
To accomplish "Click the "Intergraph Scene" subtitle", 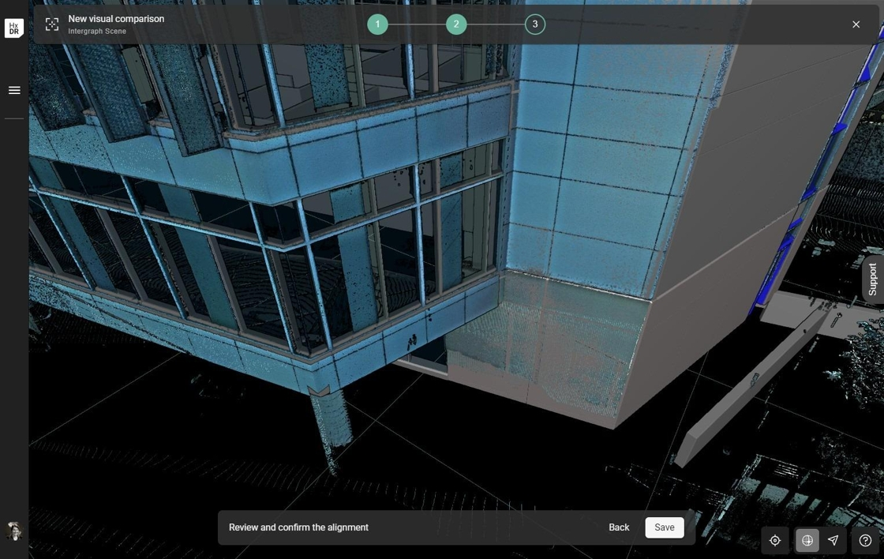I will pyautogui.click(x=97, y=32).
